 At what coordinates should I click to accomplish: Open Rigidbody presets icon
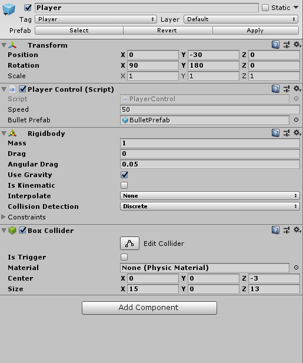(x=287, y=133)
